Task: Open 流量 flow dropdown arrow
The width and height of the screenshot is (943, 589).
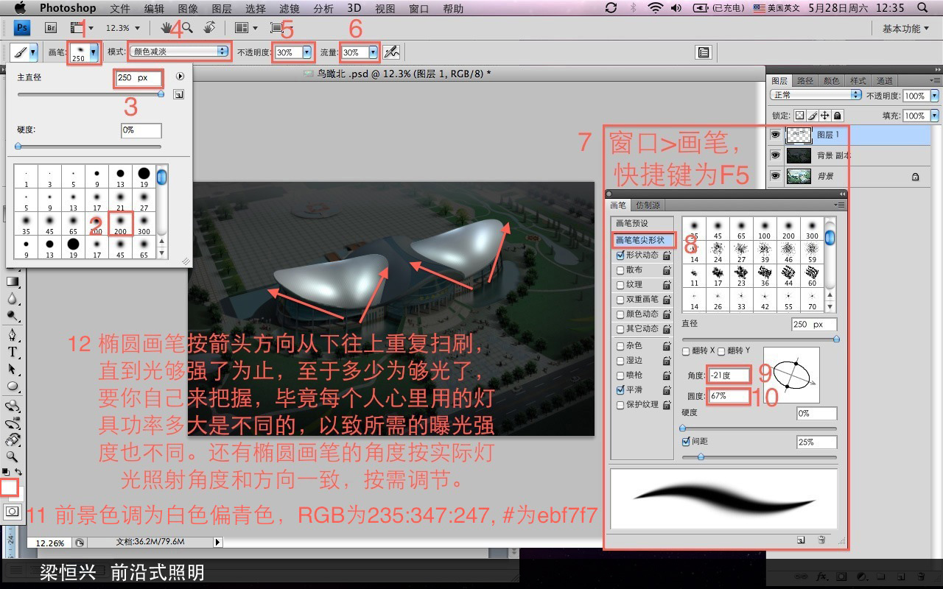Action: click(373, 52)
